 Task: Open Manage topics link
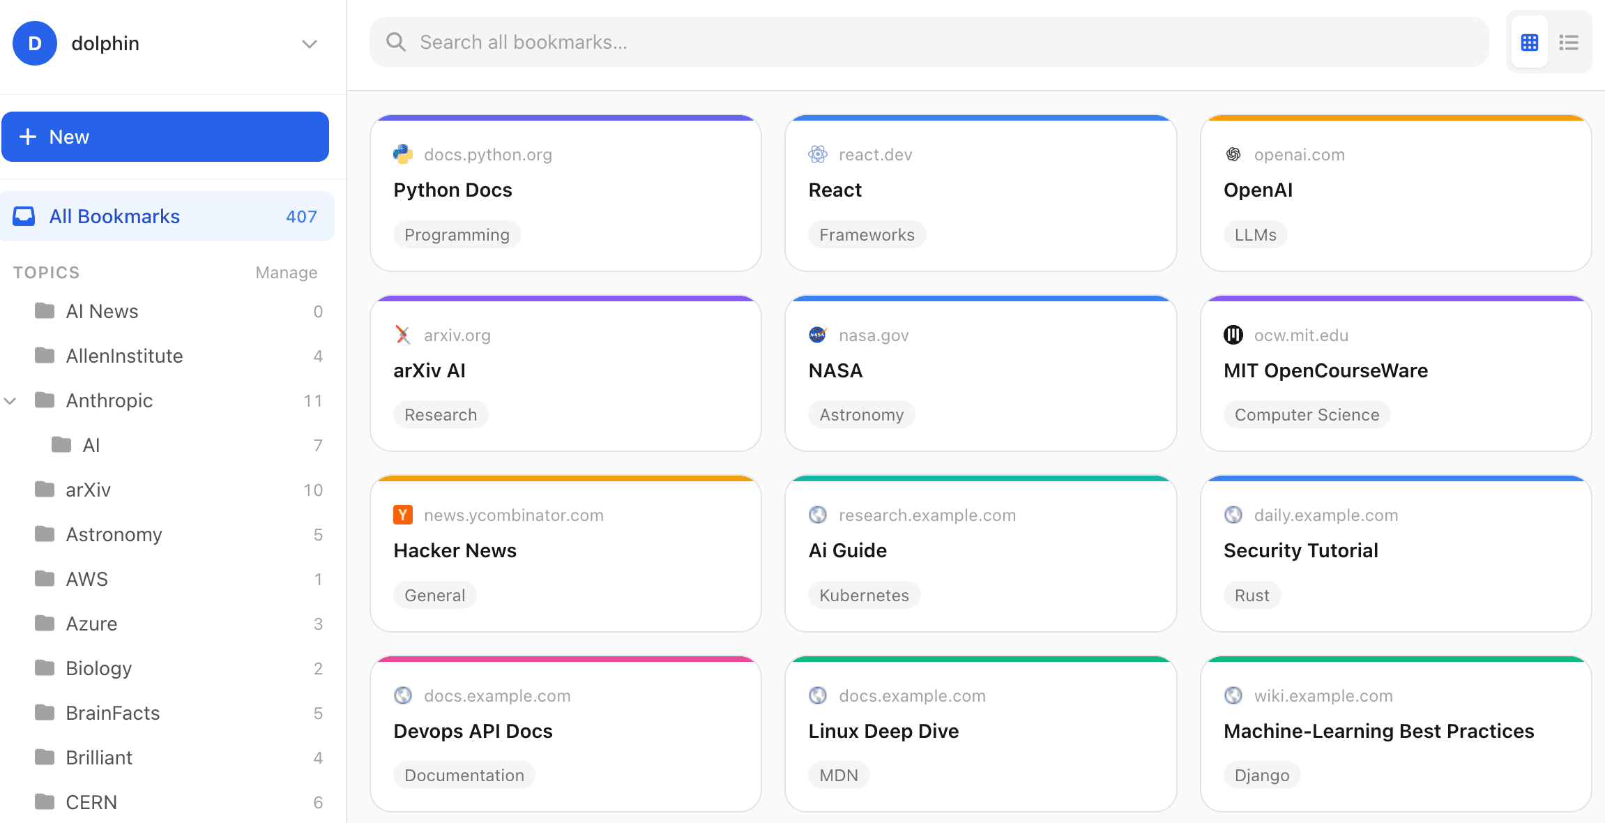click(x=287, y=273)
